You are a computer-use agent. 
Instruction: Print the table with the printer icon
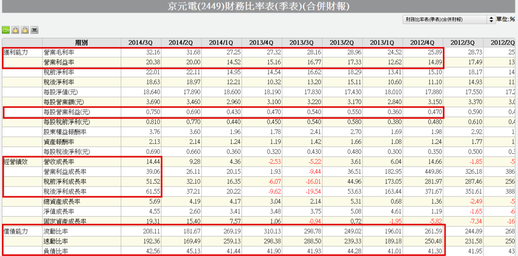click(x=34, y=30)
